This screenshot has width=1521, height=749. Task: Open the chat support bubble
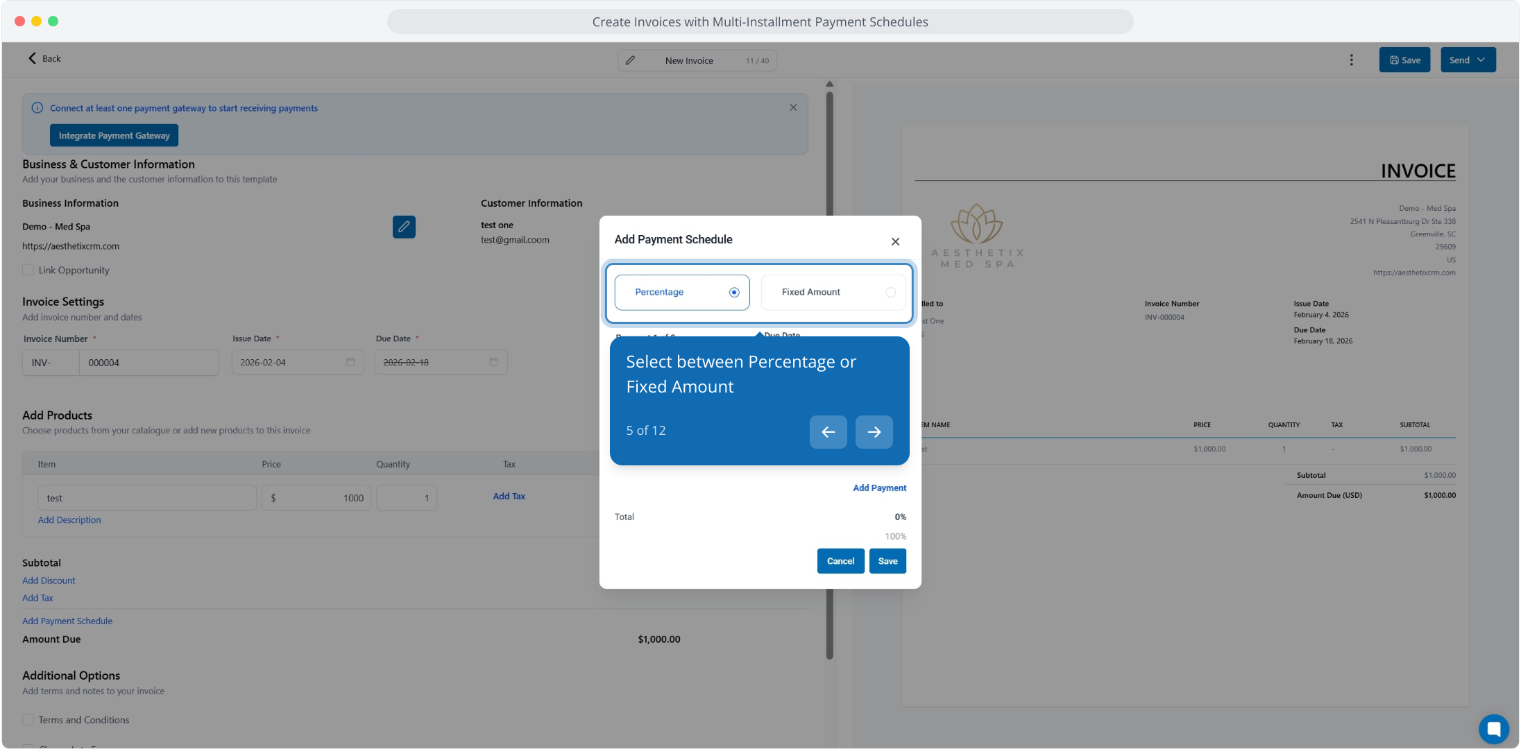(1493, 728)
